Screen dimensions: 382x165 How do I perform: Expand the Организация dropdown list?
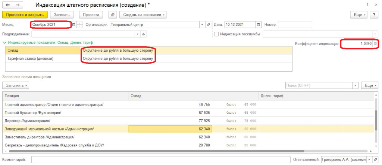(202, 25)
